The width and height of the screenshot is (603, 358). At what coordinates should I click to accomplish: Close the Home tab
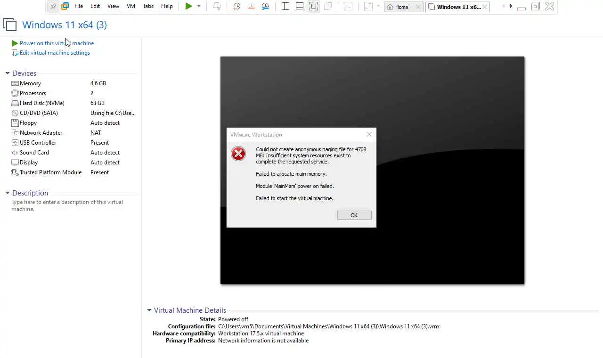pos(418,7)
